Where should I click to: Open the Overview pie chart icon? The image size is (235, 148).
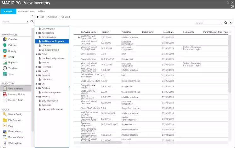[x=5, y=39]
